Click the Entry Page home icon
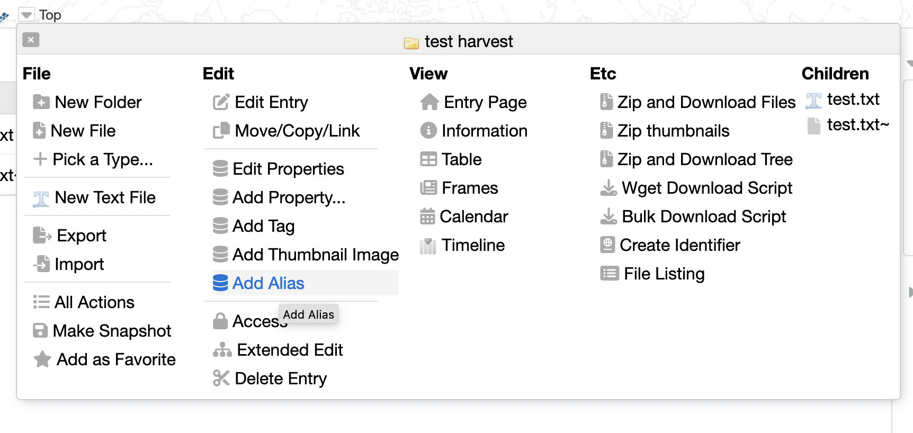Image resolution: width=913 pixels, height=433 pixels. (429, 102)
